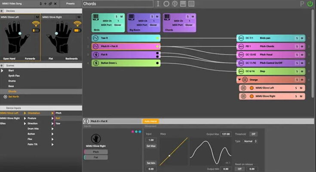This screenshot has height=172, width=316.
Task: Toggle the Threshold Off switch
Action: pos(254,134)
